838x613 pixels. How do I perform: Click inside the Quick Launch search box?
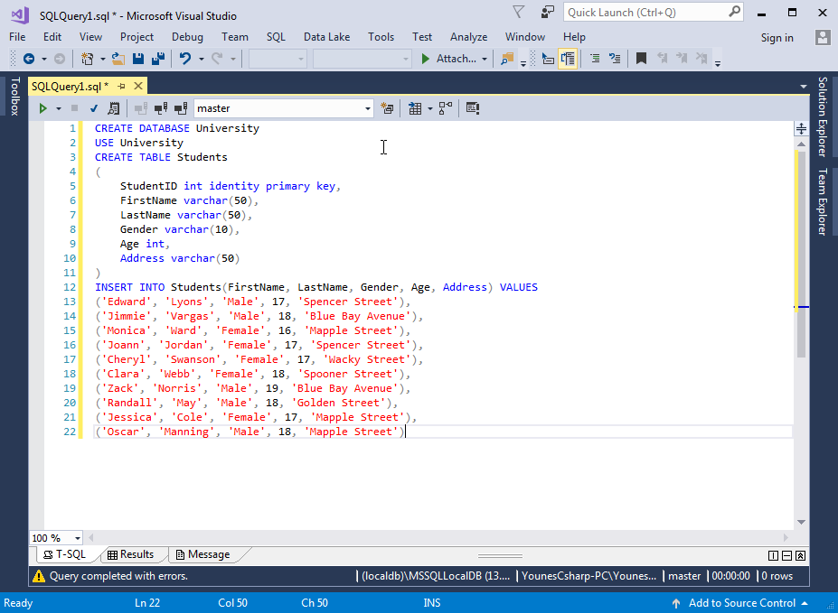645,13
